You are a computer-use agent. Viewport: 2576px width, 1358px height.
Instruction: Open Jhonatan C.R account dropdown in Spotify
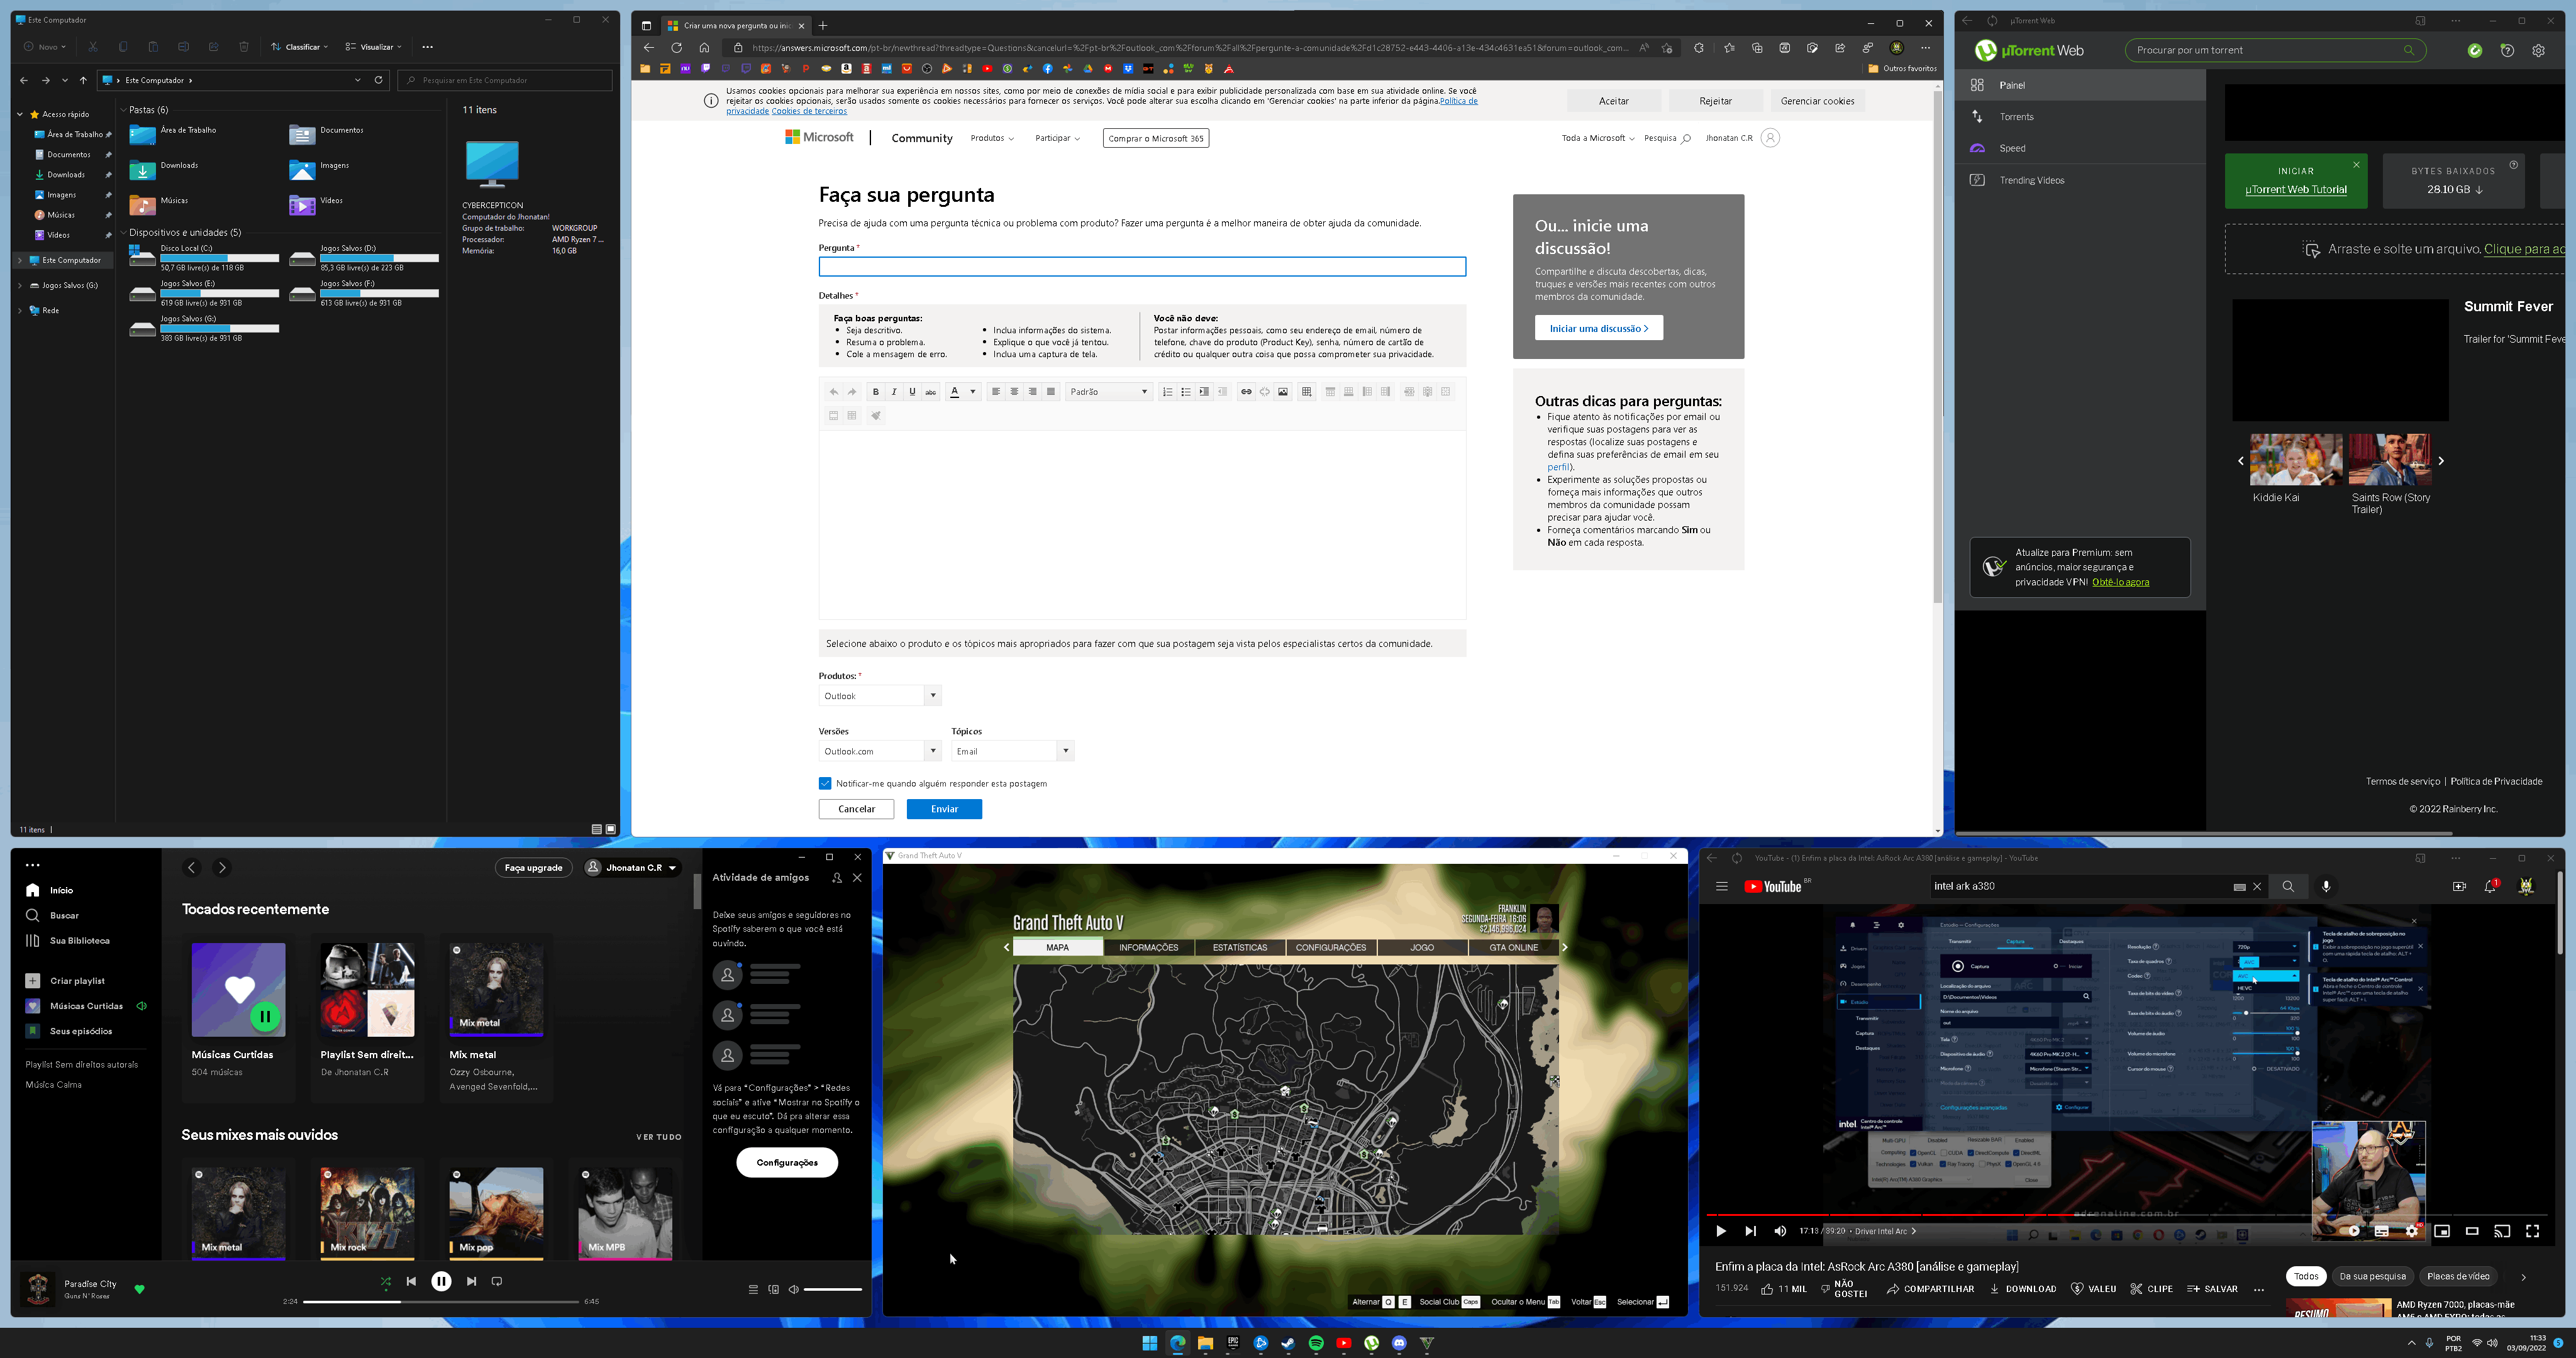pos(632,867)
